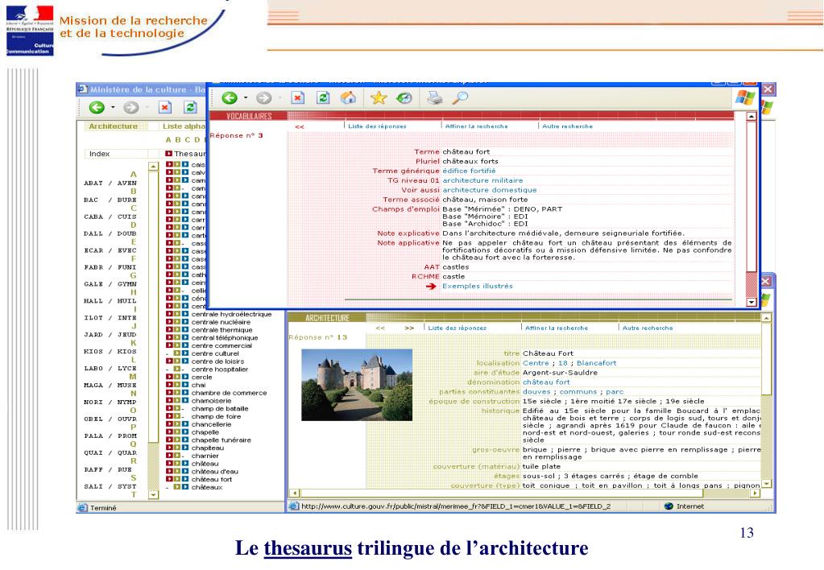824x570 pixels.
Task: Open Liste des réponses in Architecture pane
Action: pyautogui.click(x=458, y=328)
